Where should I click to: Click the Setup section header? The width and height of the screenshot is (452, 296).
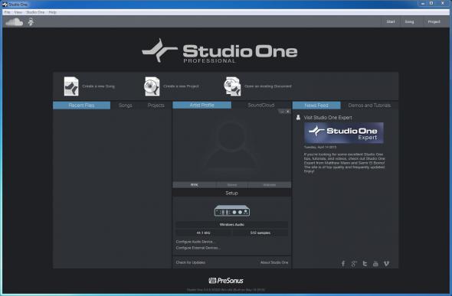pos(232,193)
